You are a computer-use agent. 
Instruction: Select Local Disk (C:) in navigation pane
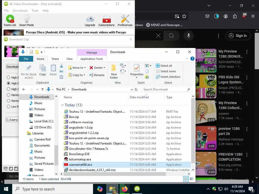44,121
